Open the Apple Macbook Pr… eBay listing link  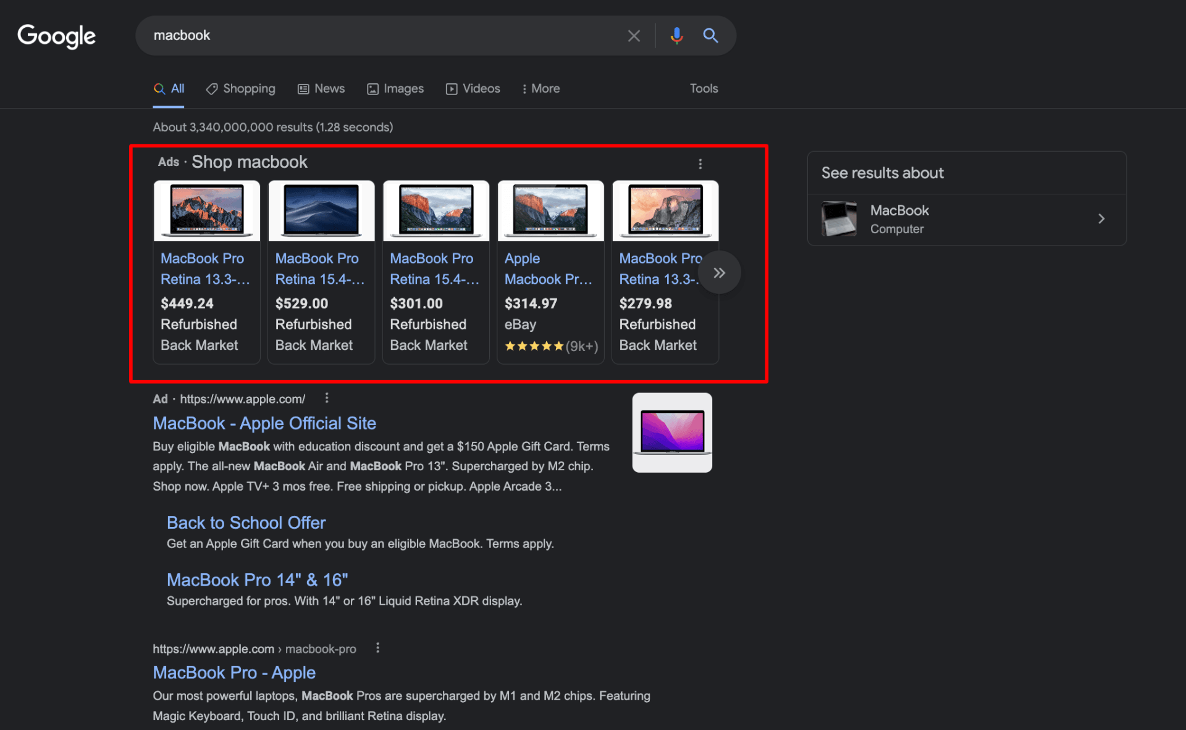tap(549, 269)
